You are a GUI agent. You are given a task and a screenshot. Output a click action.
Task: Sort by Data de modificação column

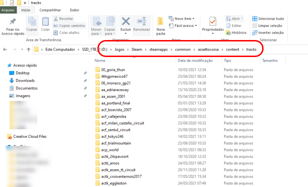[x=195, y=61]
